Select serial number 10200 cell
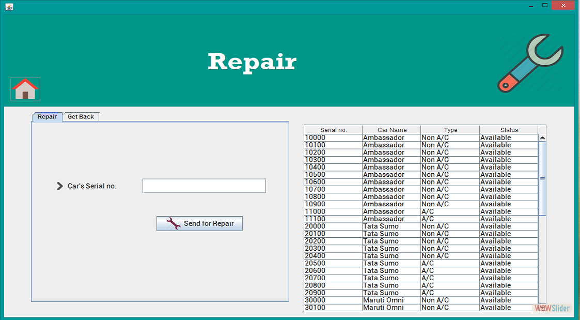 click(x=333, y=153)
